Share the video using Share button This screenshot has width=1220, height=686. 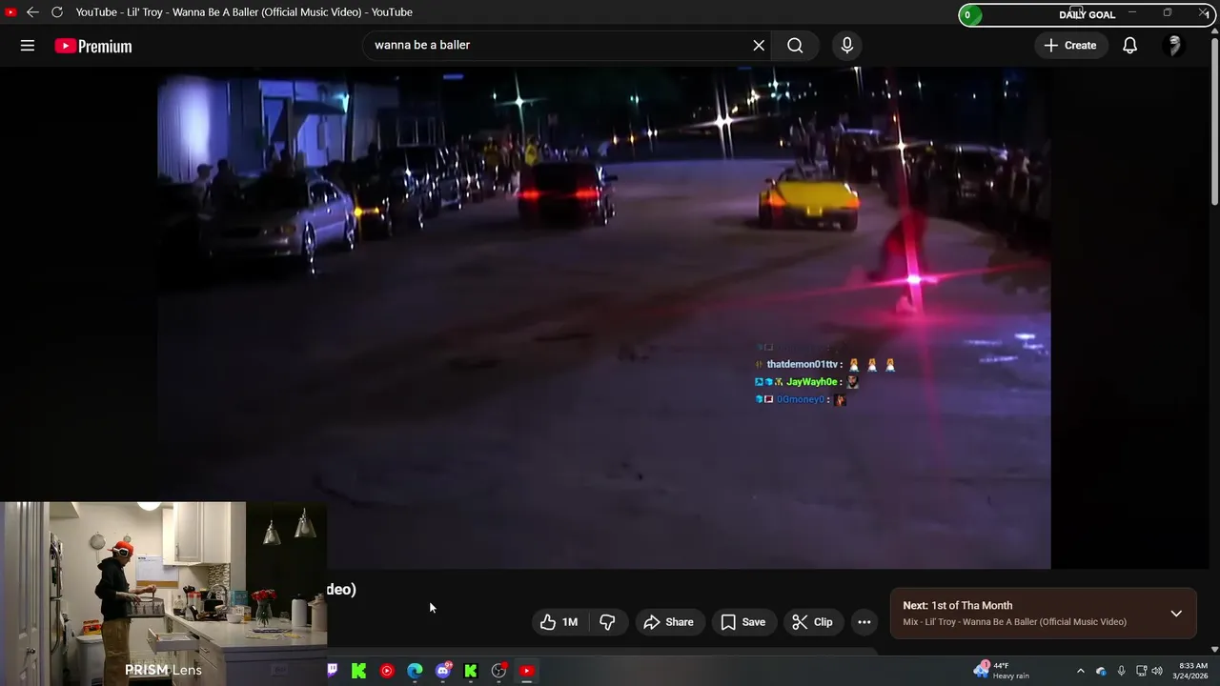click(669, 622)
